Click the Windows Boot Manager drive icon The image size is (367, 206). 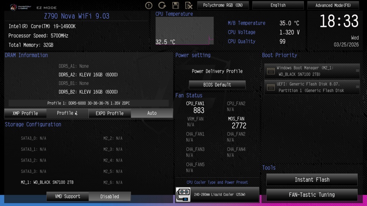tap(271, 71)
